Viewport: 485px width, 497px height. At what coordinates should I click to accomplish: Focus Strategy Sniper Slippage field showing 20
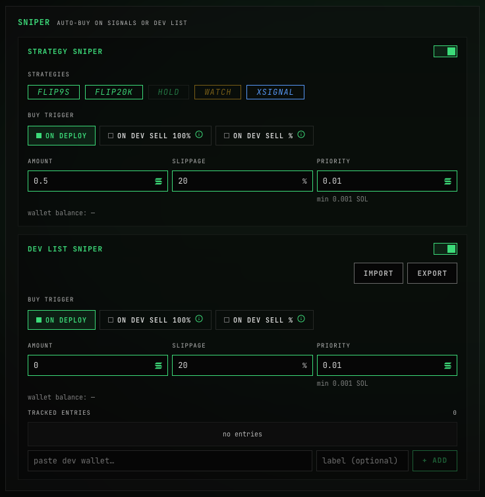242,181
